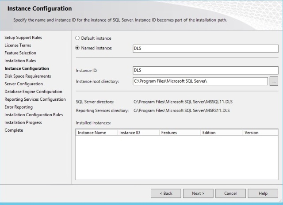
Task: Proceed with the Next button
Action: [x=198, y=193]
